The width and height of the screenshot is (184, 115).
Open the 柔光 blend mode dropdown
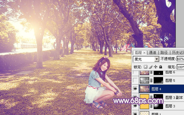[146, 59]
